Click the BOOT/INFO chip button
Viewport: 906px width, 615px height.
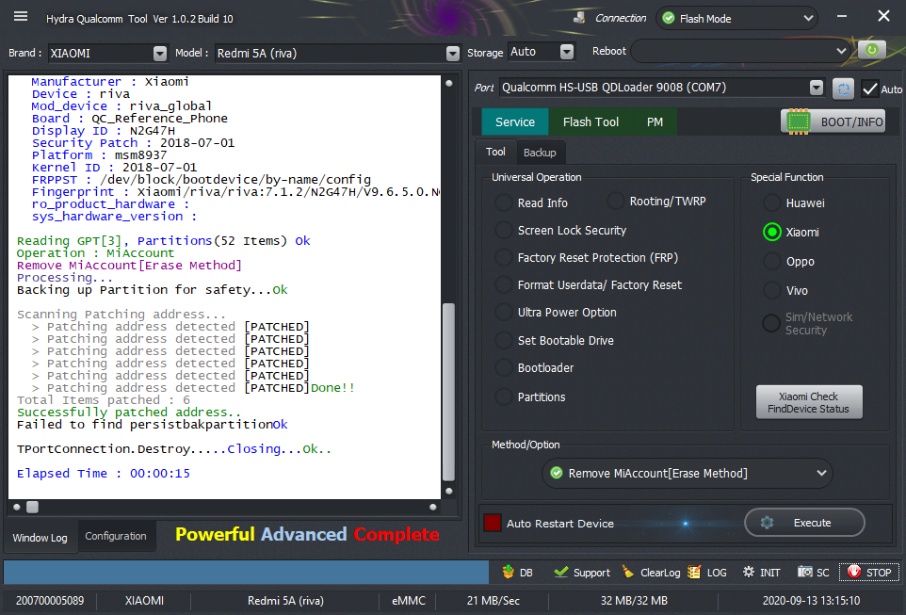pyautogui.click(x=833, y=121)
